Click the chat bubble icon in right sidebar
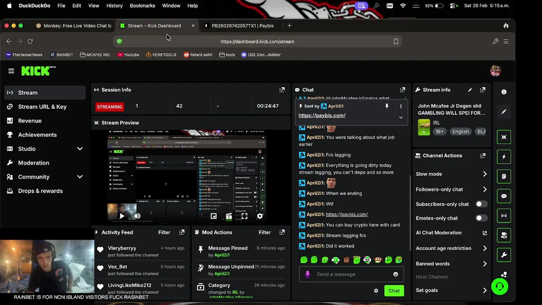The width and height of the screenshot is (542, 305). pyautogui.click(x=504, y=196)
